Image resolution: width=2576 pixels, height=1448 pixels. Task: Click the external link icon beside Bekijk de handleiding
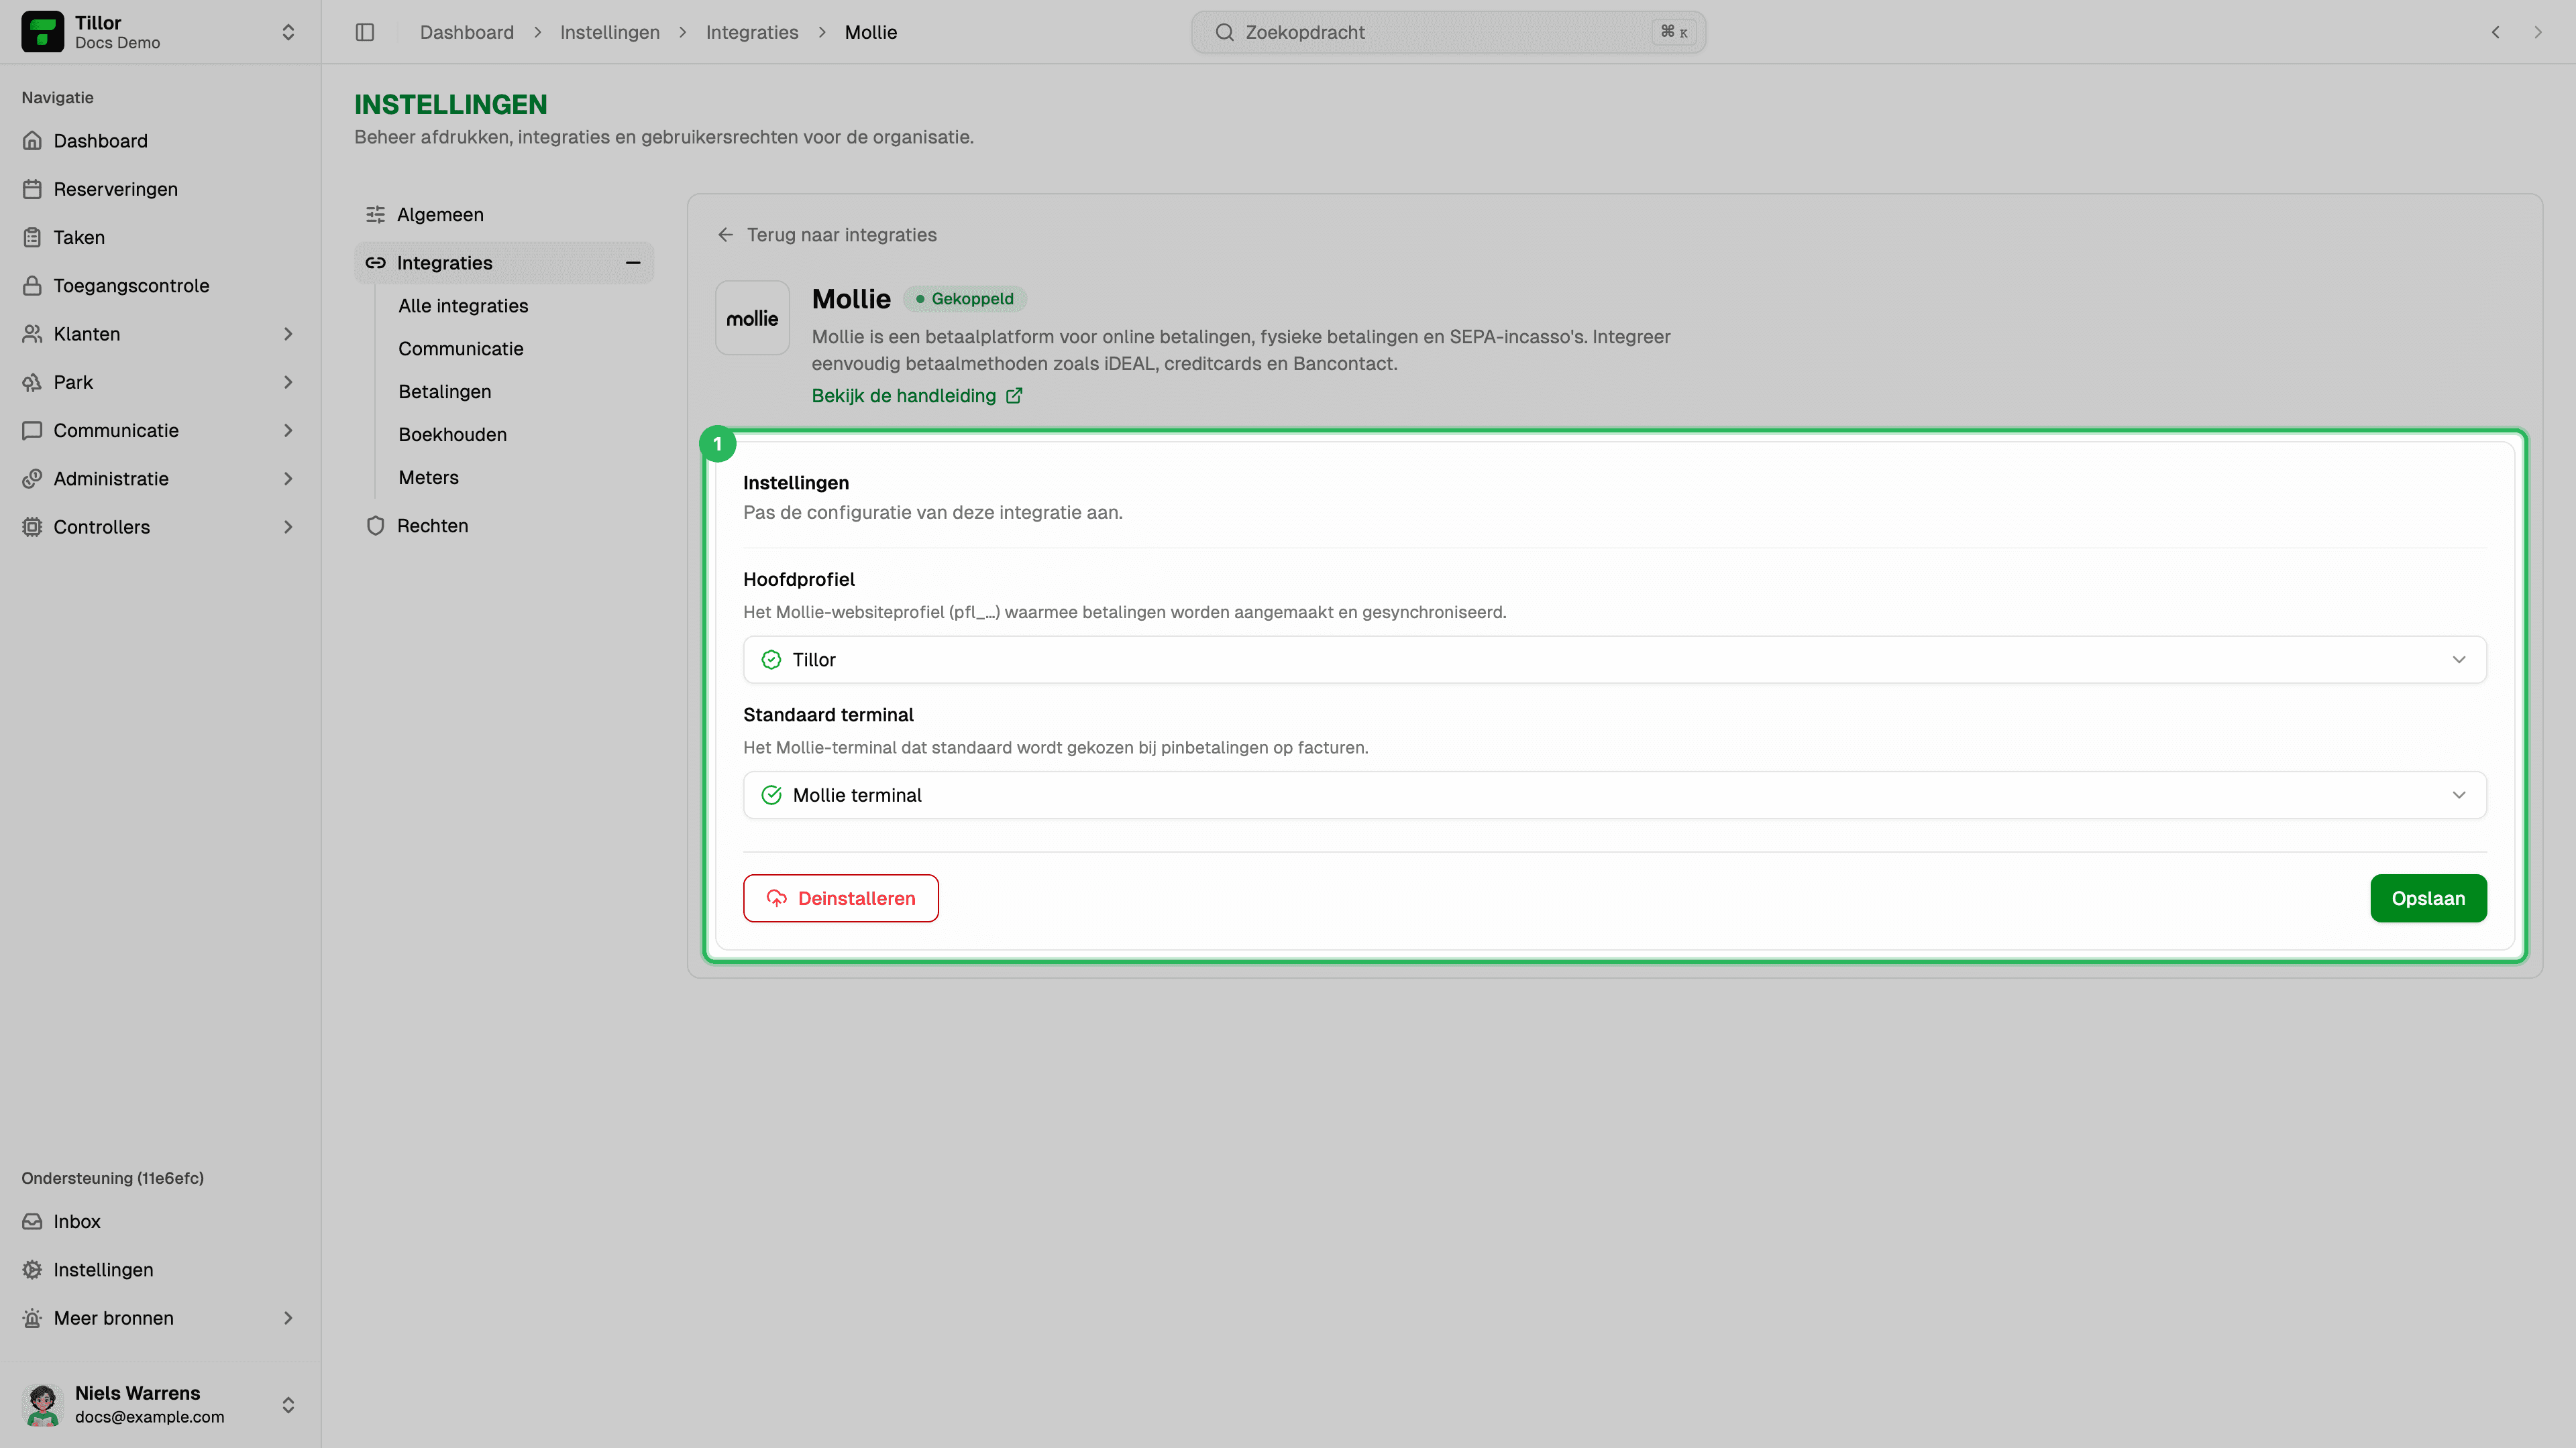point(1014,396)
